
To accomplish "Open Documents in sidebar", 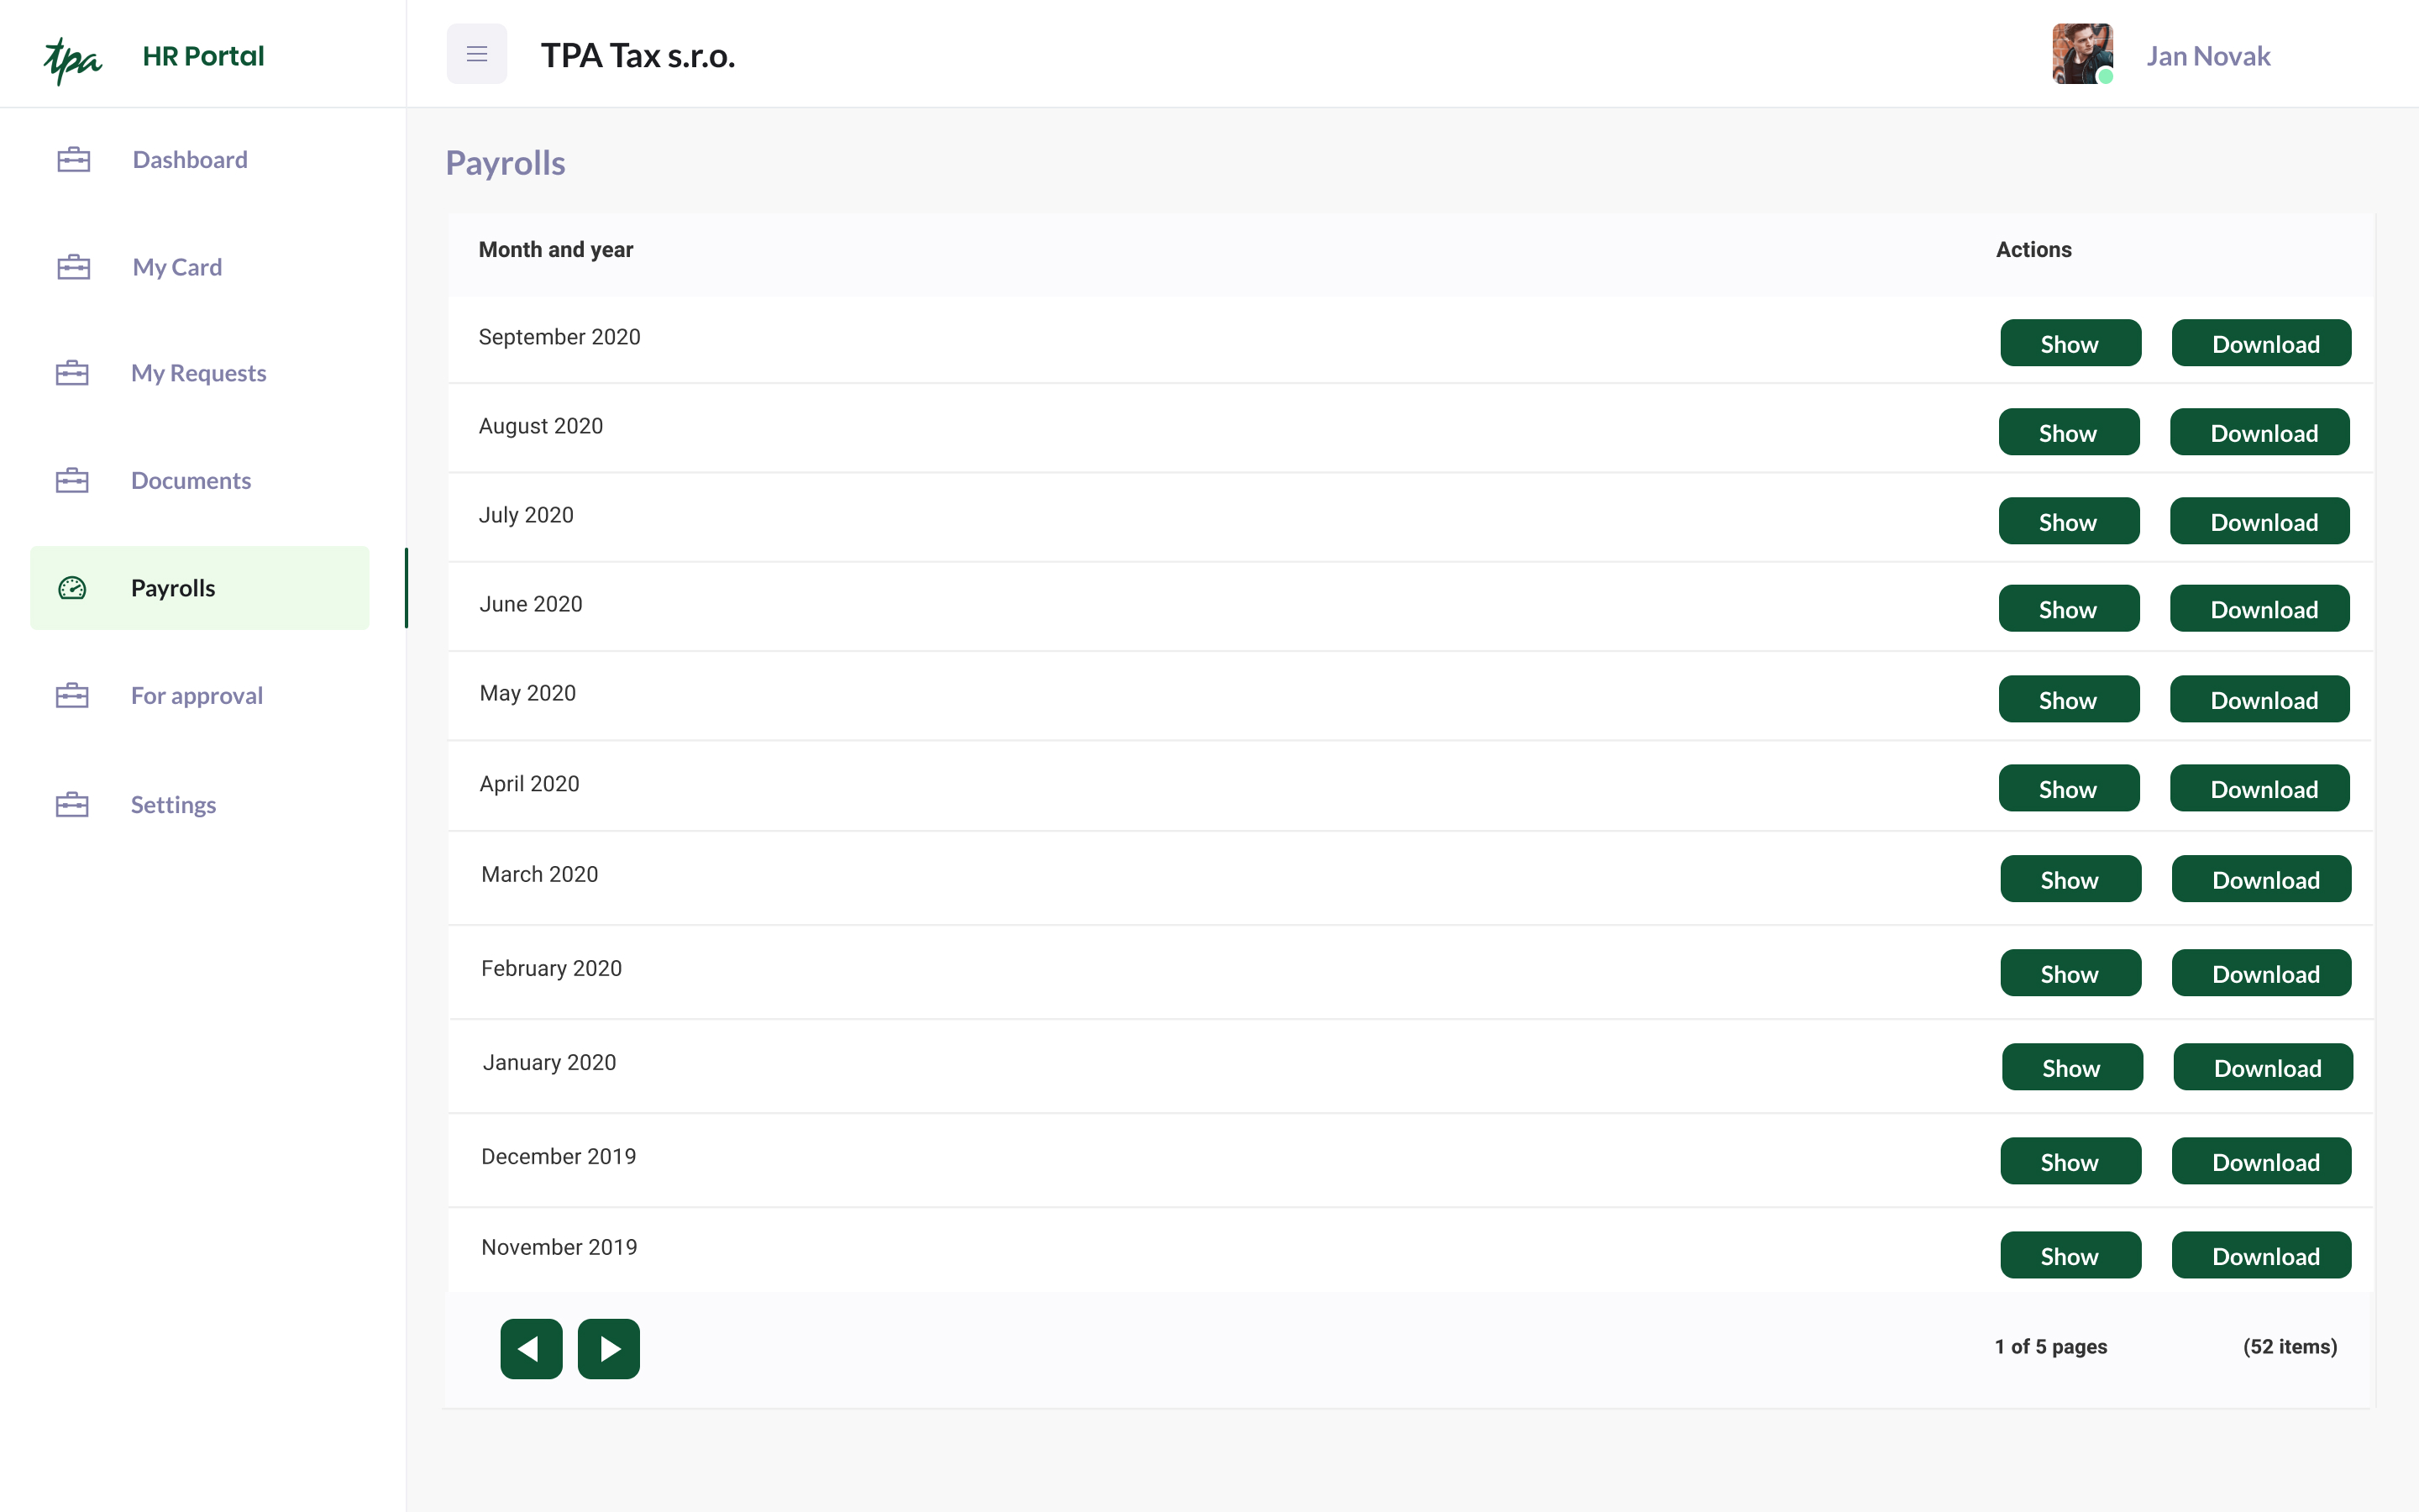I will coord(191,481).
